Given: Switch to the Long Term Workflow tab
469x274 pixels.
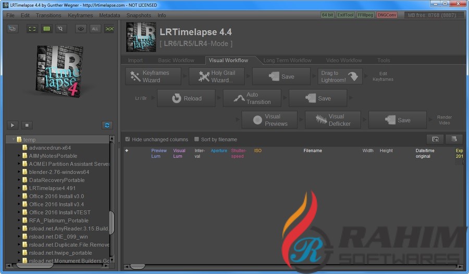Looking at the screenshot, I should click(287, 60).
